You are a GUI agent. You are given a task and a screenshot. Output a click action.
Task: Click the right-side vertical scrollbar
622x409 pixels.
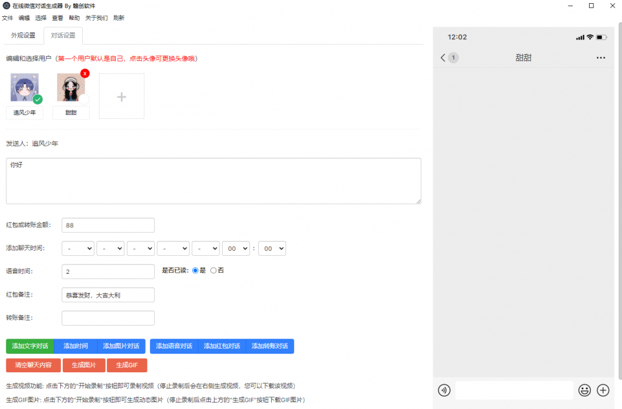(620, 200)
